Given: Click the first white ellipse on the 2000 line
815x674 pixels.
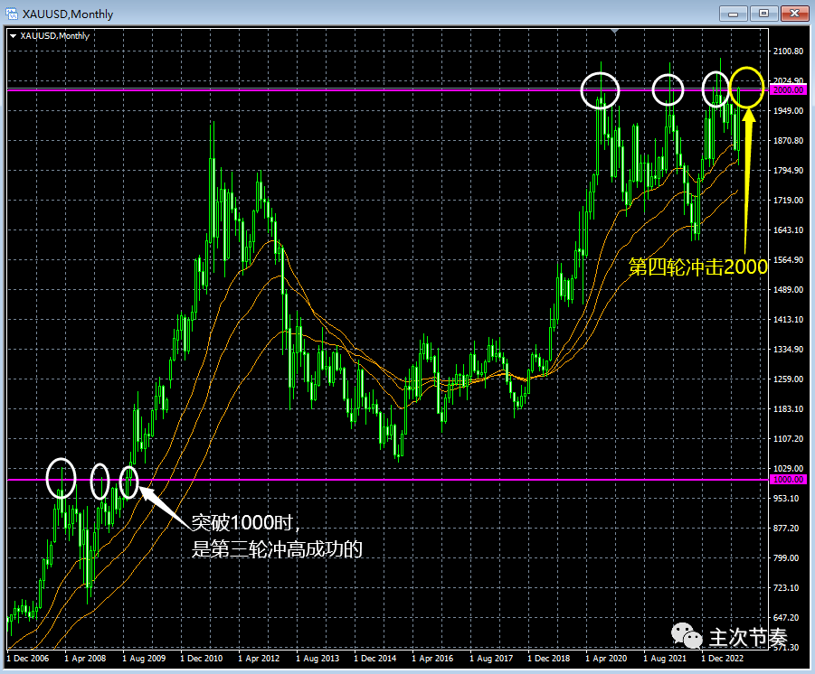Looking at the screenshot, I should coord(601,89).
